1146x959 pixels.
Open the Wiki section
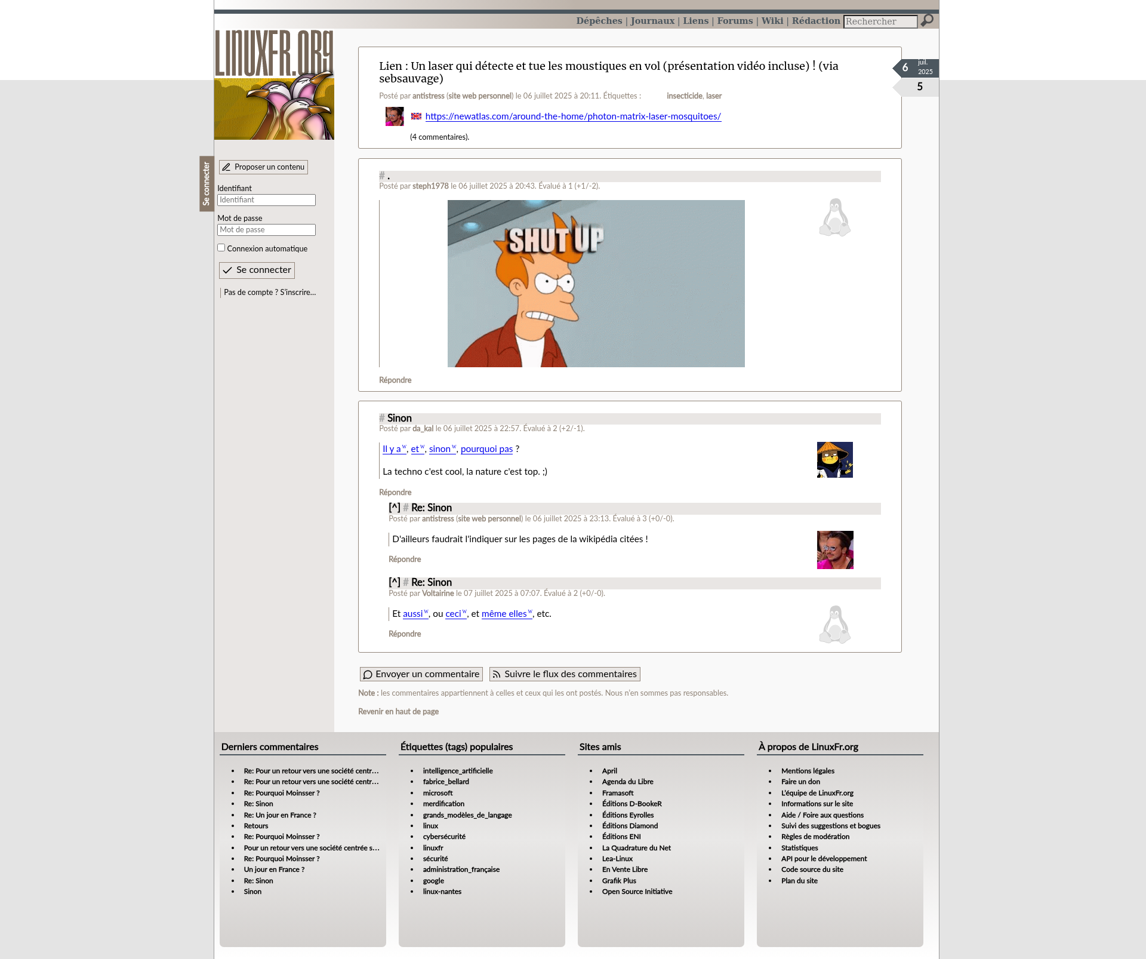point(772,21)
